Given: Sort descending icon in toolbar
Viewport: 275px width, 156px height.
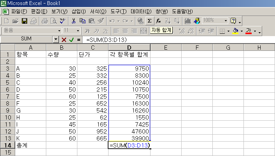Looking at the screenshot, I should (x=177, y=21).
